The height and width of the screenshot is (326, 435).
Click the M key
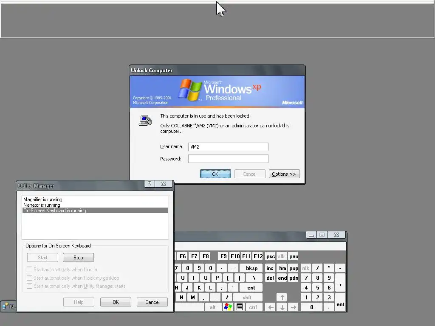pyautogui.click(x=192, y=298)
